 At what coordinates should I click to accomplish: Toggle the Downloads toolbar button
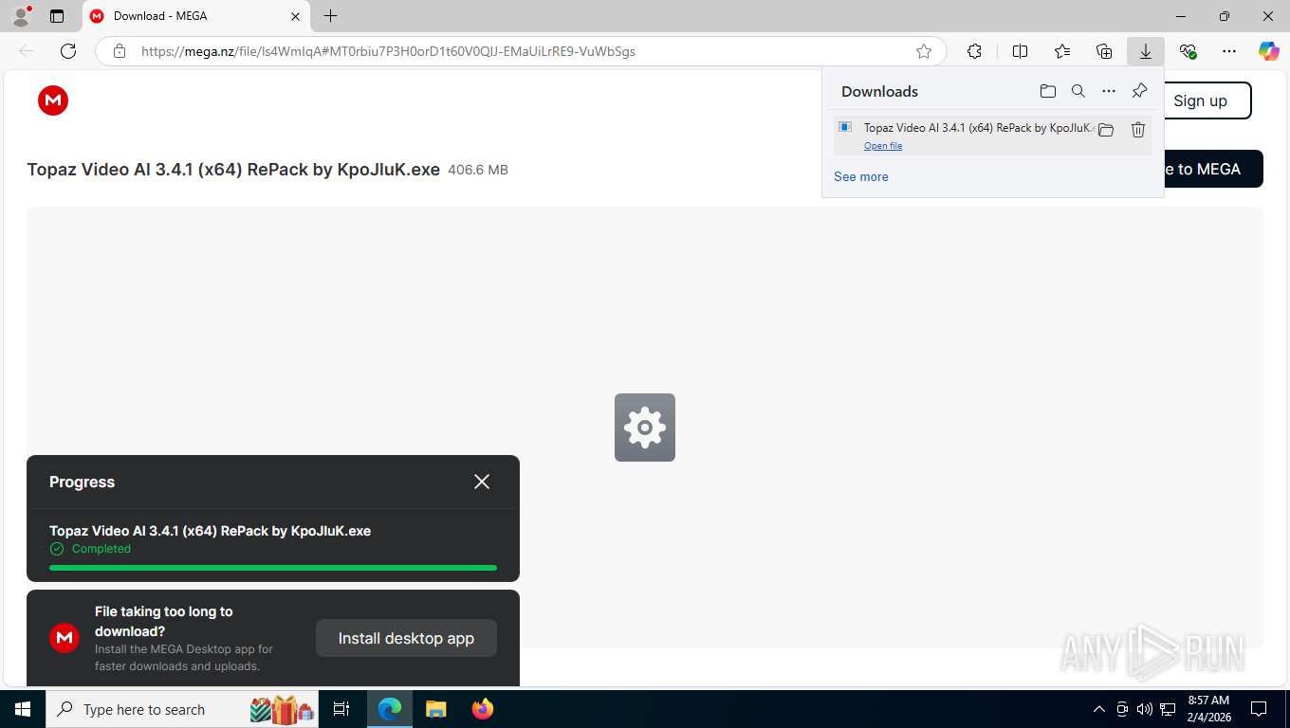1146,51
